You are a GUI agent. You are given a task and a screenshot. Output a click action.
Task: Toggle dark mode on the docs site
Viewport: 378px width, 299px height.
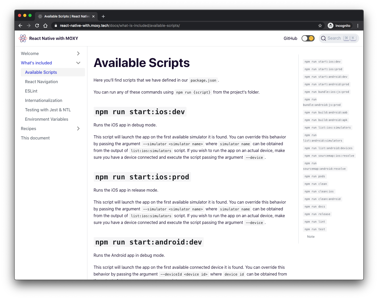point(308,38)
